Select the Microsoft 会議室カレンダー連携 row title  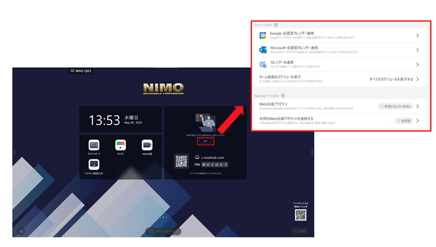(294, 48)
